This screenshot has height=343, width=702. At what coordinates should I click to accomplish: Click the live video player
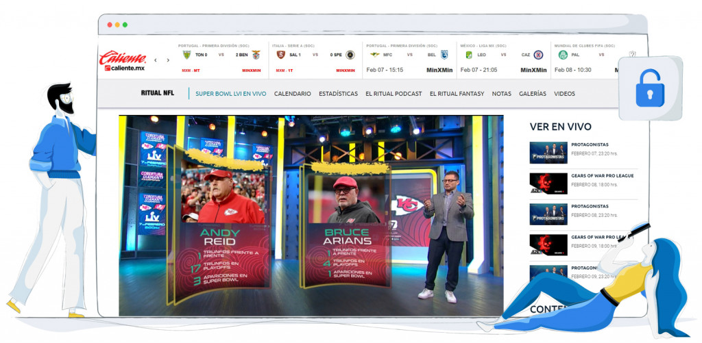(x=311, y=216)
